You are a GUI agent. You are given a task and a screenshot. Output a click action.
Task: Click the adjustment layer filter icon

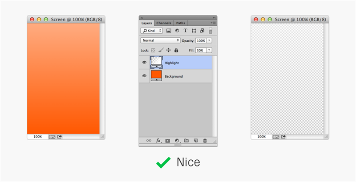[x=177, y=31]
